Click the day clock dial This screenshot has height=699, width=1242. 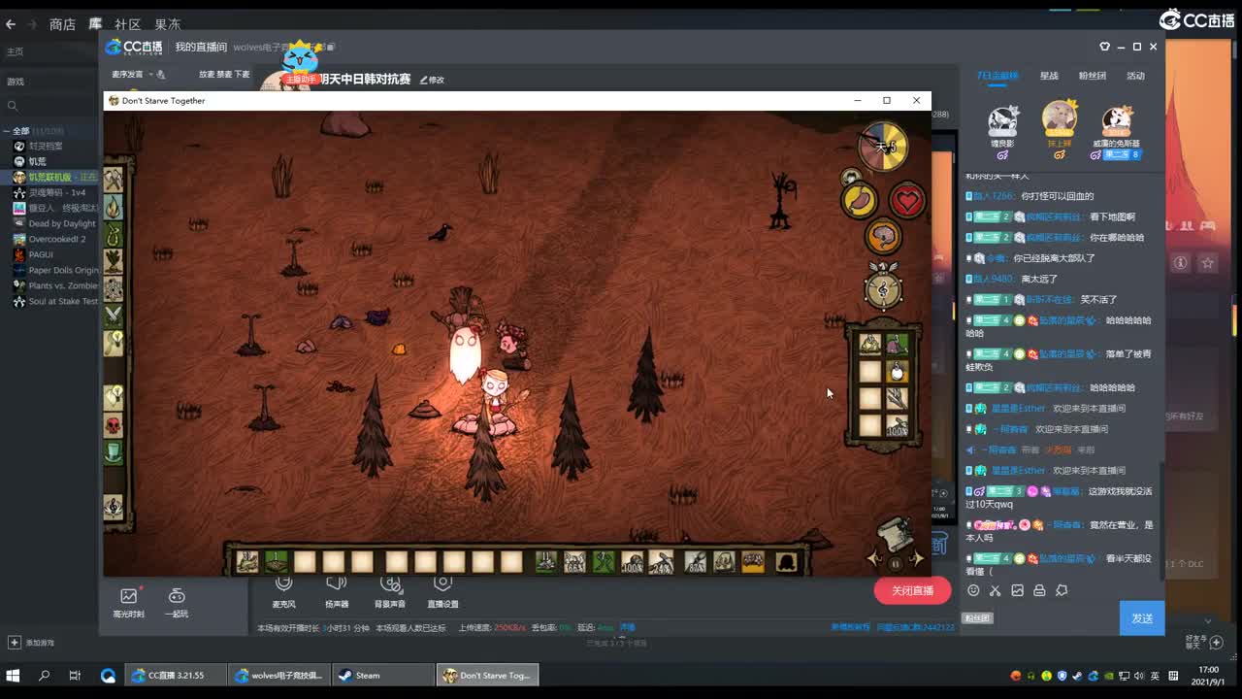[883, 148]
